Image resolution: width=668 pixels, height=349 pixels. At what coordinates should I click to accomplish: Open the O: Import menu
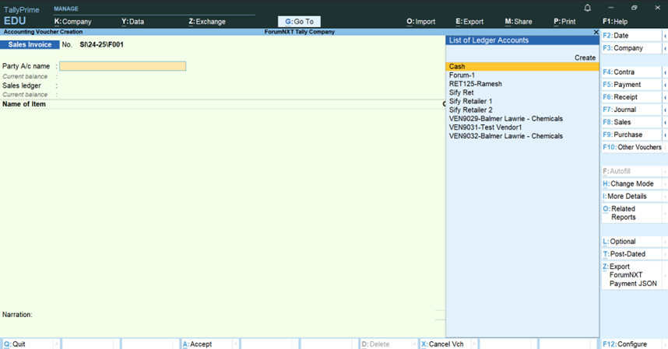coord(421,22)
